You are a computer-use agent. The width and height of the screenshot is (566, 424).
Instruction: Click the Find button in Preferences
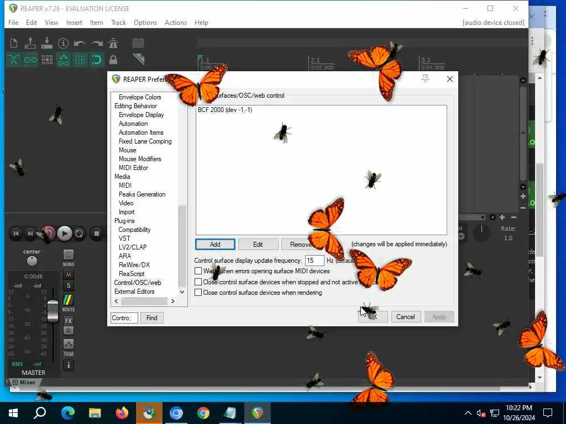coord(151,317)
